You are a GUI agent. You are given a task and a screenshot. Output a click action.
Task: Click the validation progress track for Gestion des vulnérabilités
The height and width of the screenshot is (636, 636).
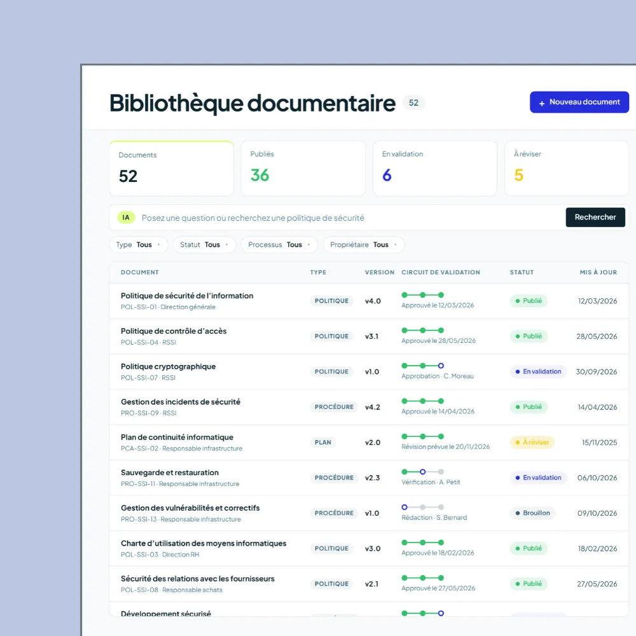pyautogui.click(x=423, y=507)
